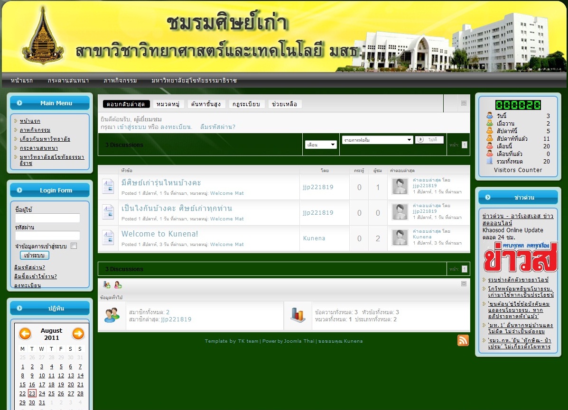Click the two-person members list icon

click(112, 315)
